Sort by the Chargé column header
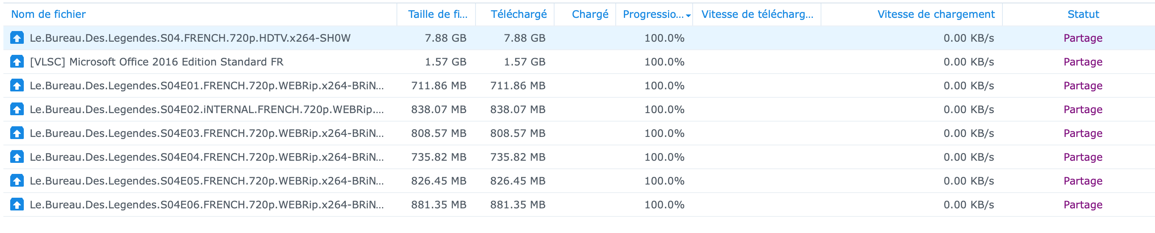Screen dimensions: 1155x233 point(589,14)
